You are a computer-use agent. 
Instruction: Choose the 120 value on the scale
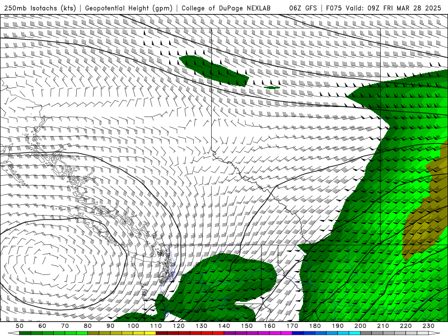[179, 326]
